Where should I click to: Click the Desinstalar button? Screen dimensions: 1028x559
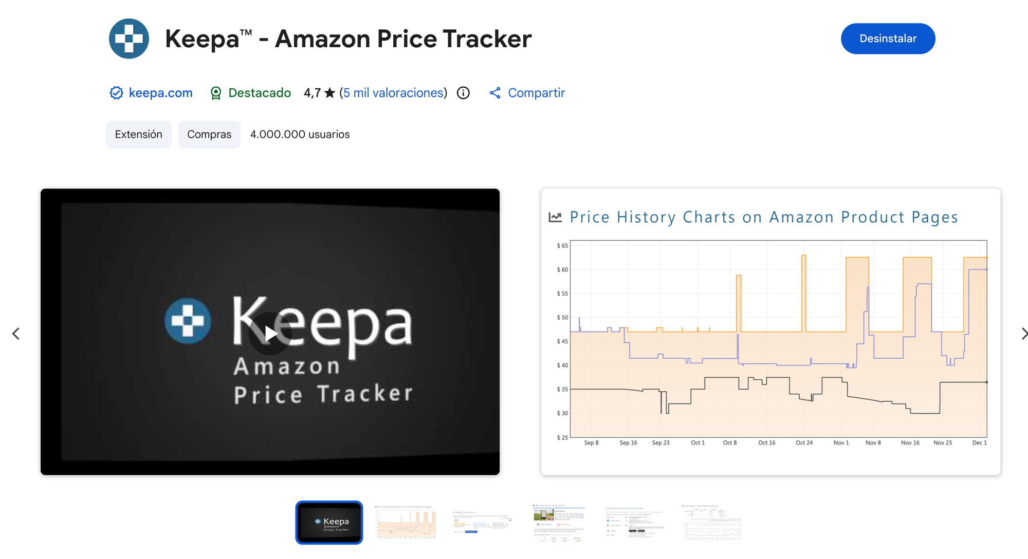[888, 38]
